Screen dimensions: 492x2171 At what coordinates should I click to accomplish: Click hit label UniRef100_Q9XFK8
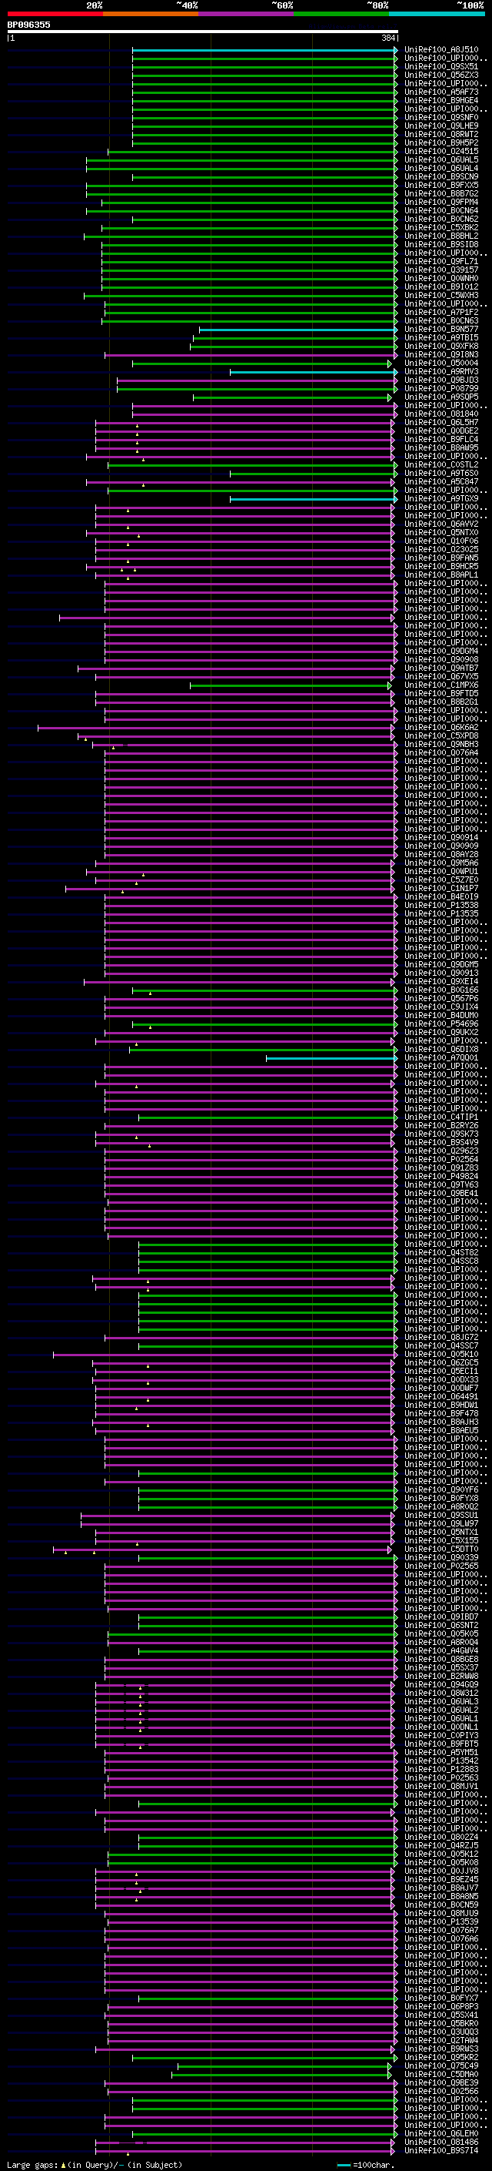coord(440,347)
